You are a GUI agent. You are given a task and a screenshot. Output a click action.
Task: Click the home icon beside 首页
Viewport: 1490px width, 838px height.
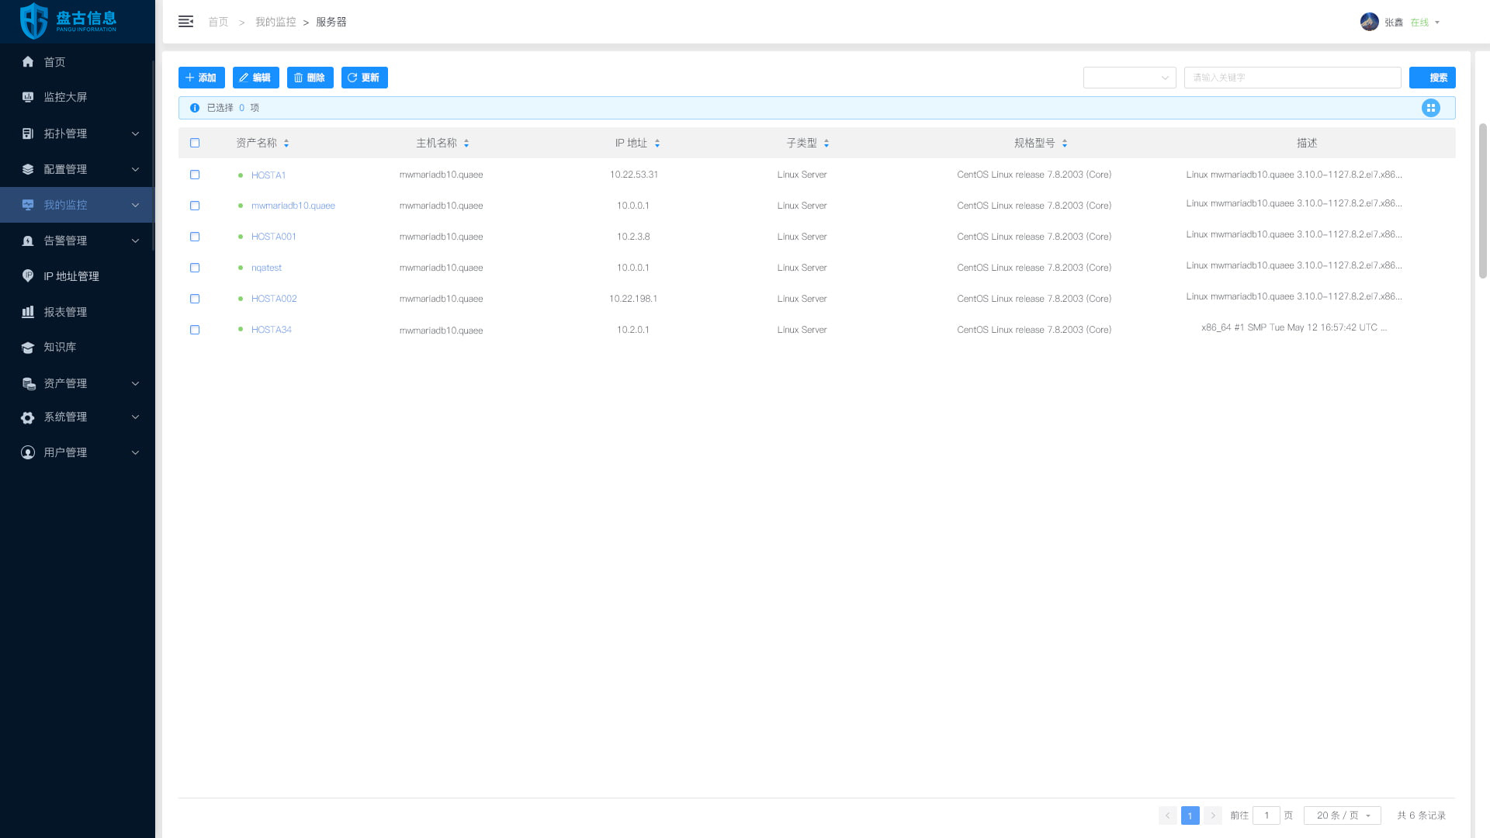28,62
